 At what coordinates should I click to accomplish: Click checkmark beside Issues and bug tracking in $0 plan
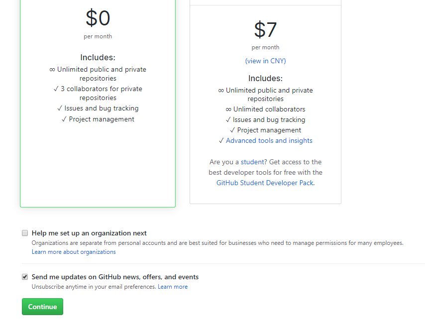(60, 108)
